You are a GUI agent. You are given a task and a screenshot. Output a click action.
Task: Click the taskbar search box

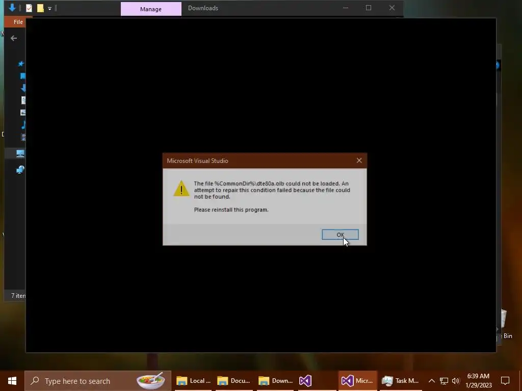coord(98,381)
